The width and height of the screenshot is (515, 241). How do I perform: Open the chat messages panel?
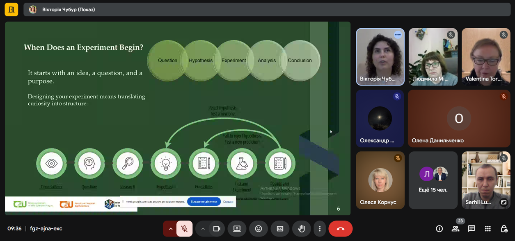tap(472, 229)
